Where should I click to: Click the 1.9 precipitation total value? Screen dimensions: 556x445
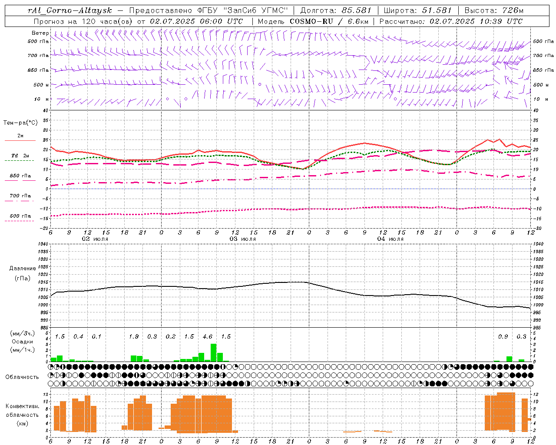coord(134,337)
